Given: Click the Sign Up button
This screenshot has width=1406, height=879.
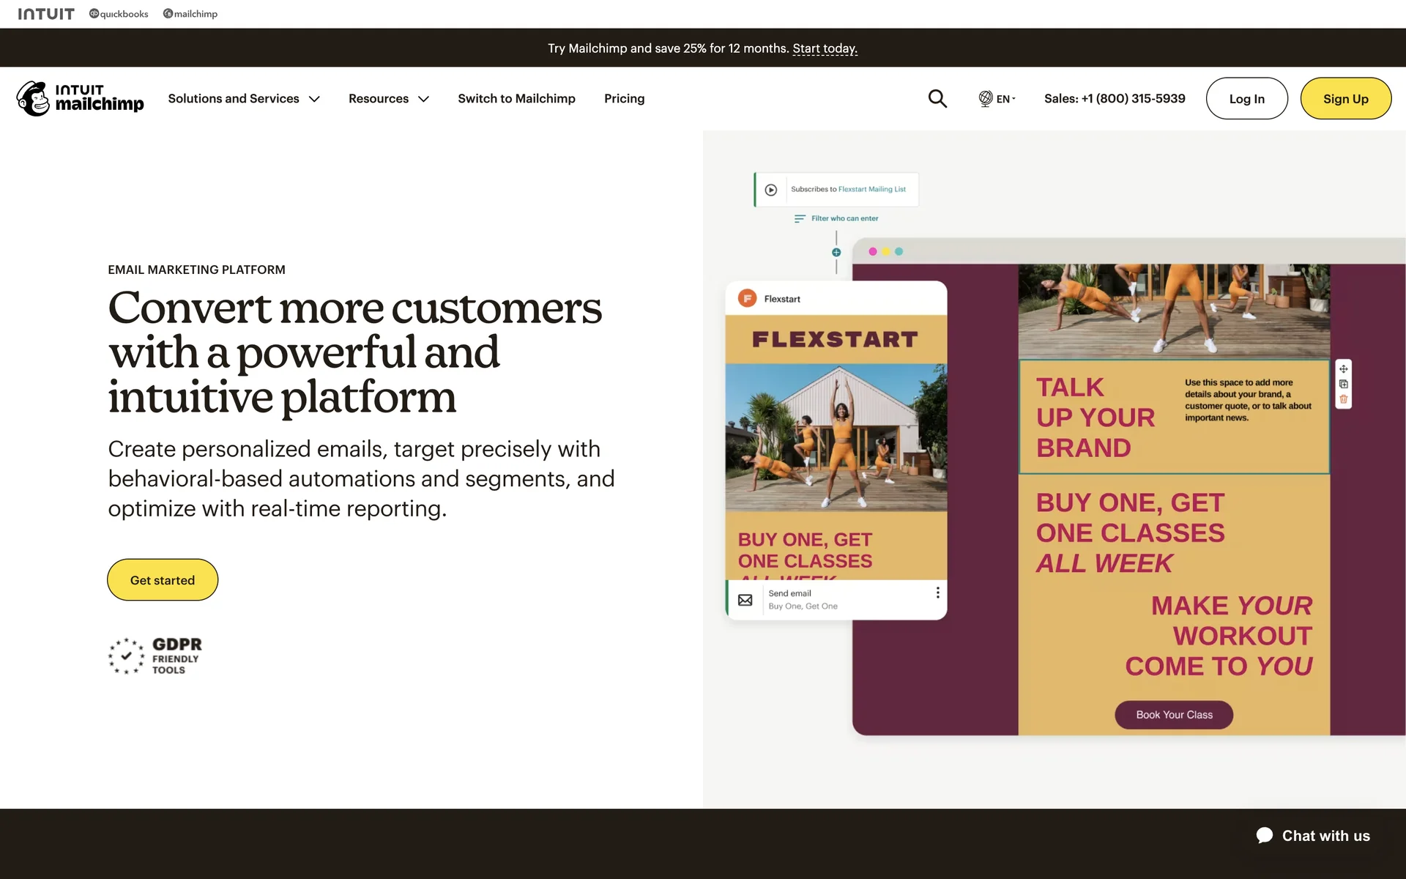Looking at the screenshot, I should click(1345, 98).
